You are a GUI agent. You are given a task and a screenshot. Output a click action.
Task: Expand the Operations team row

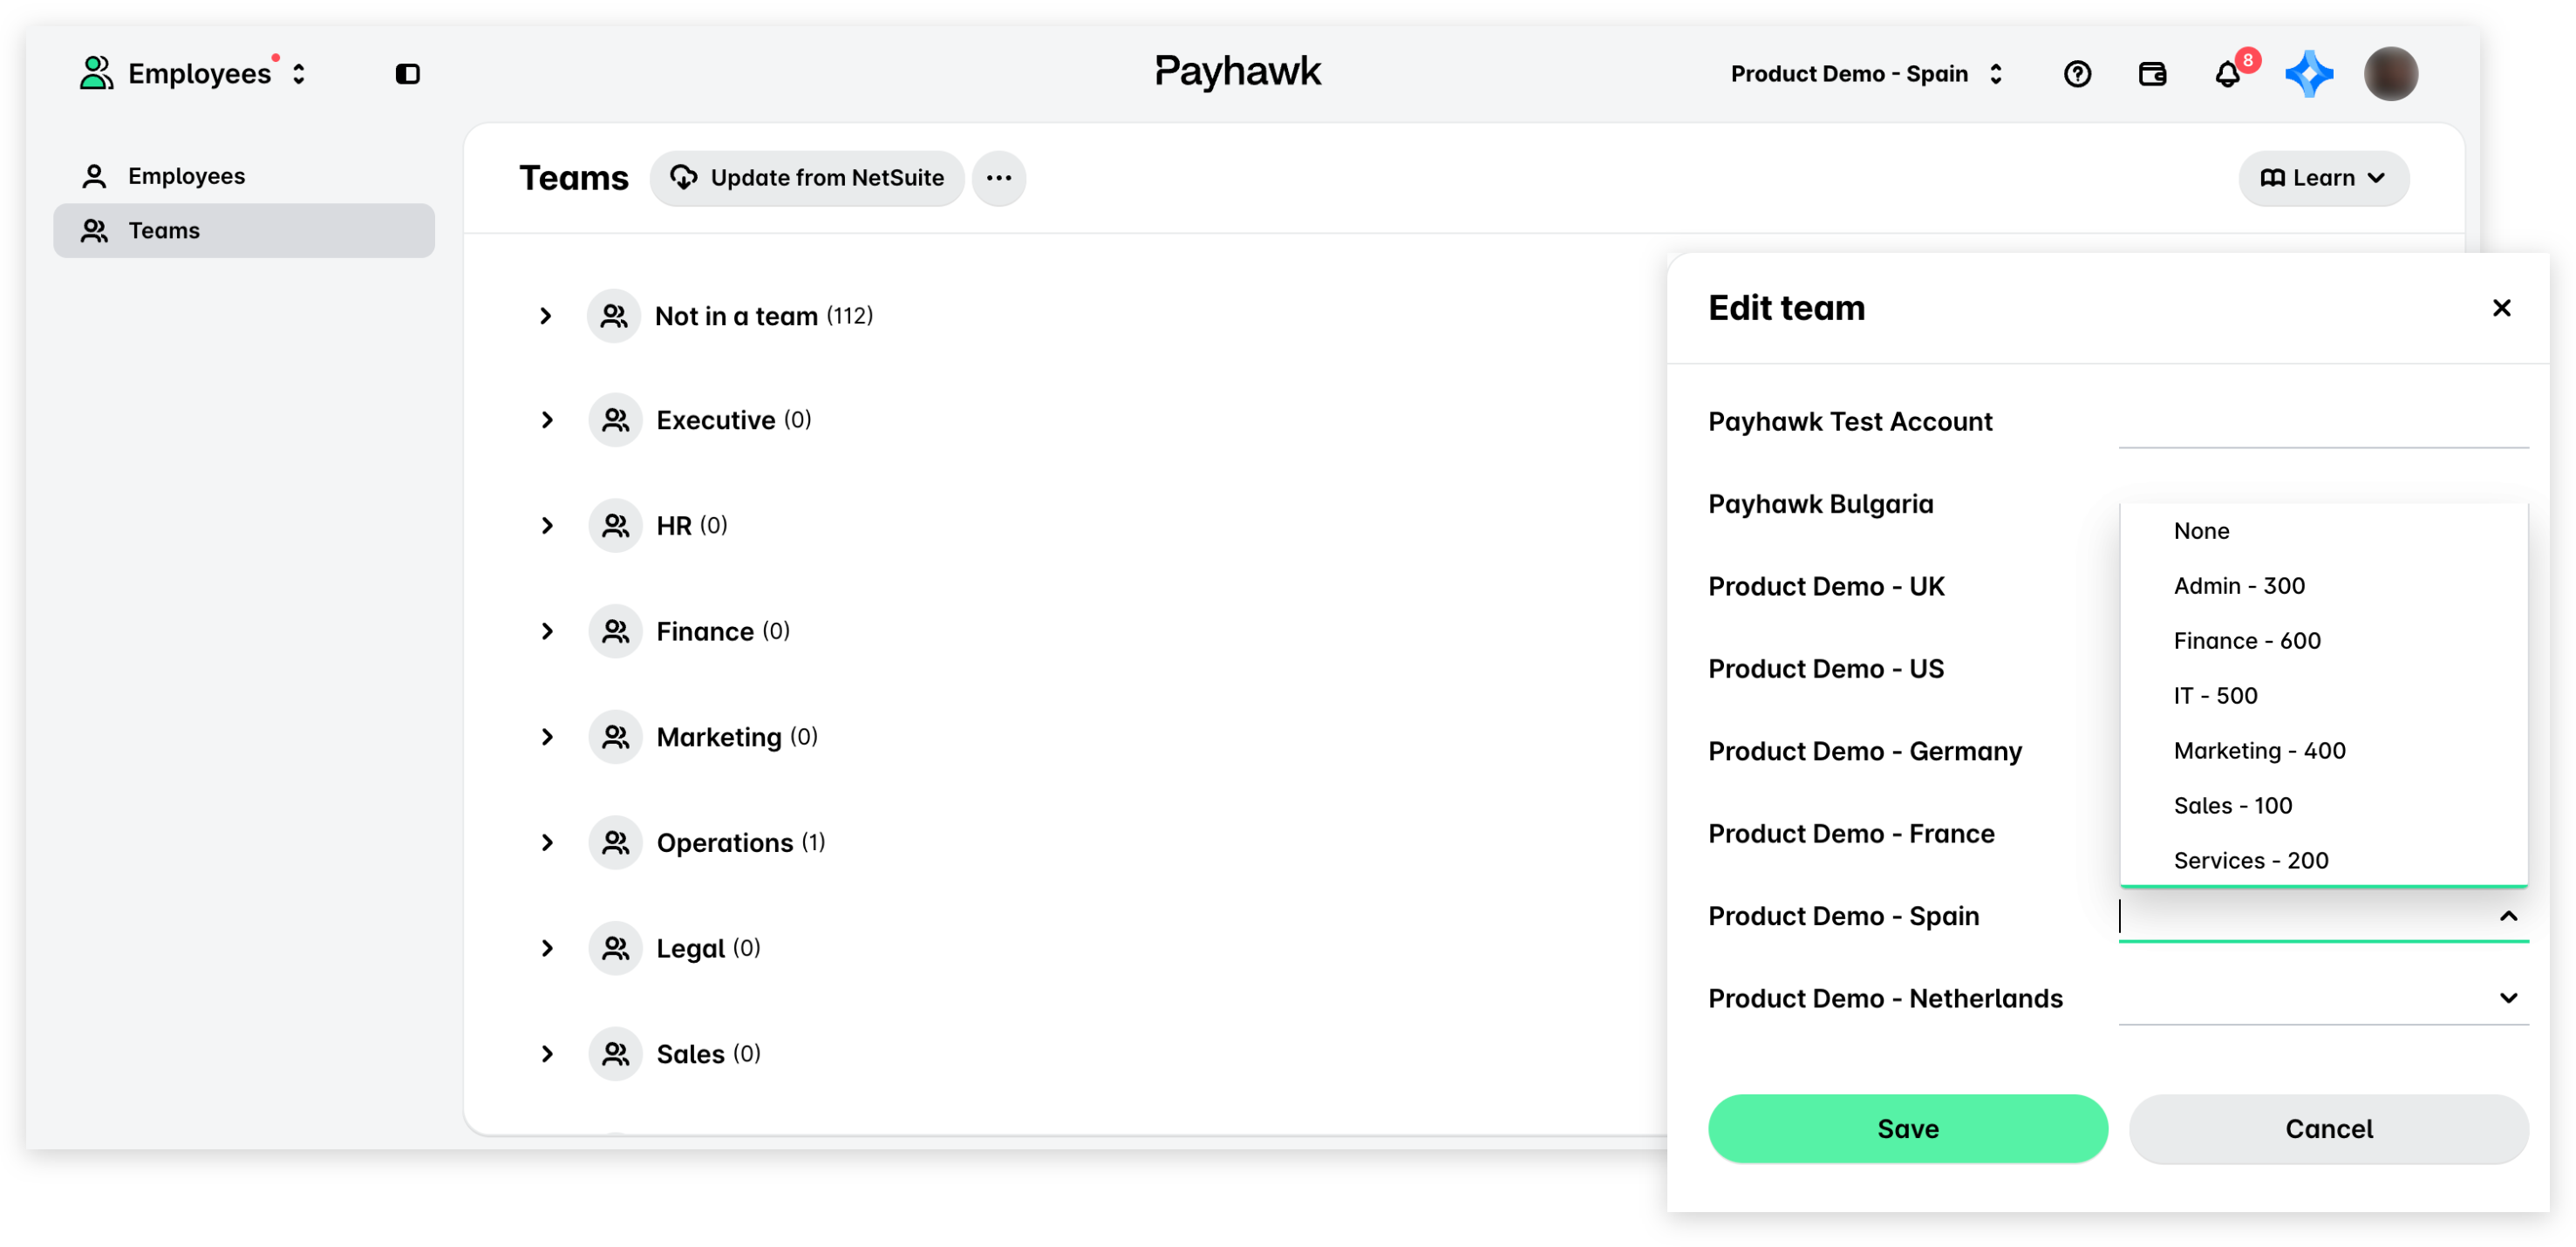(x=547, y=843)
